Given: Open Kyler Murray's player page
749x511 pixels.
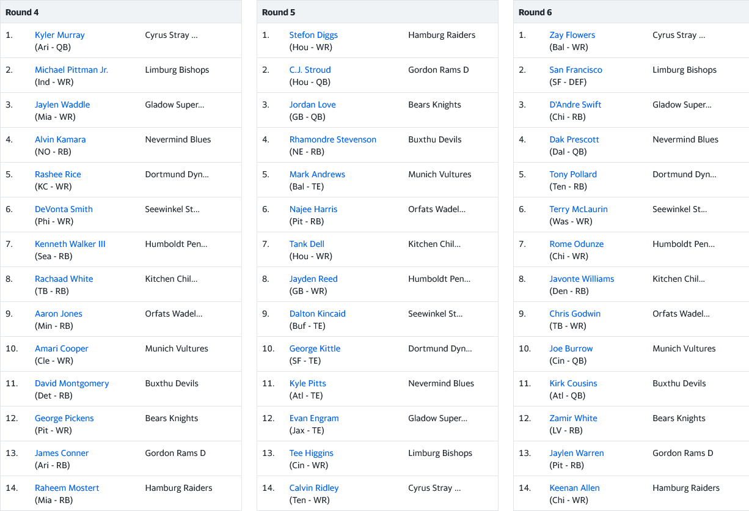Looking at the screenshot, I should [x=60, y=35].
